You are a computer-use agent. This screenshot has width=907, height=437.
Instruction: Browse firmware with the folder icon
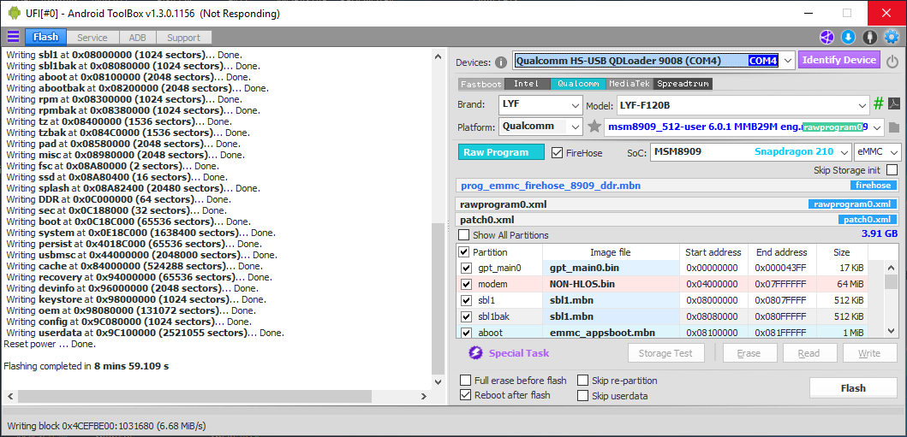[x=893, y=127]
